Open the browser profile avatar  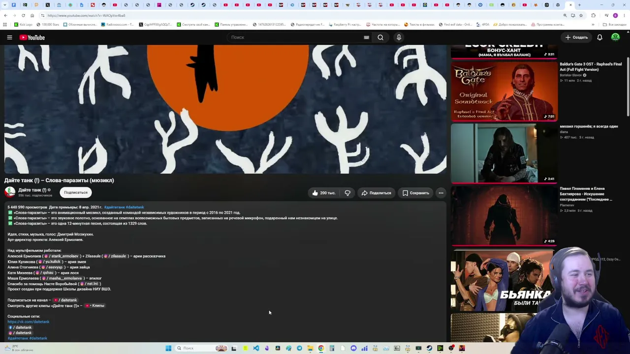(x=615, y=15)
